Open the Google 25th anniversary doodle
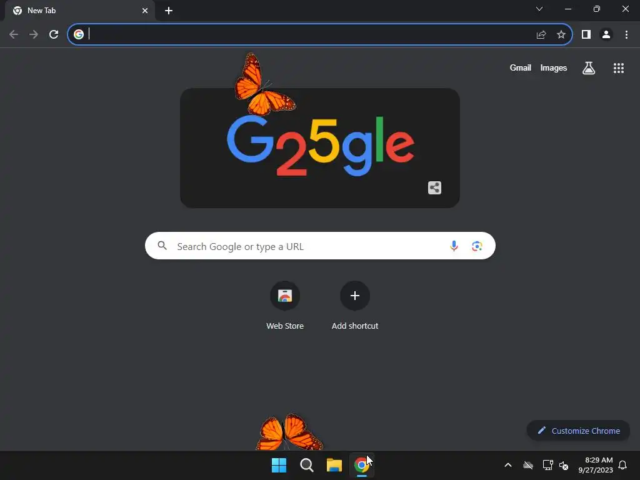640x480 pixels. (x=320, y=147)
